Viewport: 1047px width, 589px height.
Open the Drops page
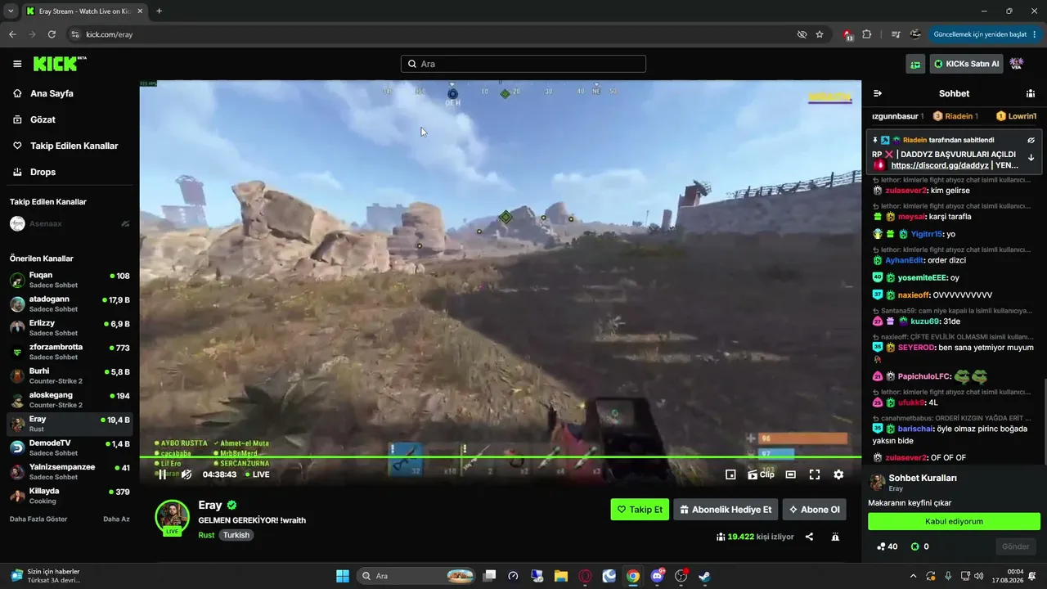[43, 172]
